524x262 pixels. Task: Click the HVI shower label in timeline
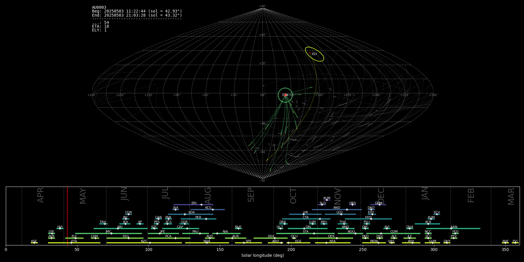(60, 227)
